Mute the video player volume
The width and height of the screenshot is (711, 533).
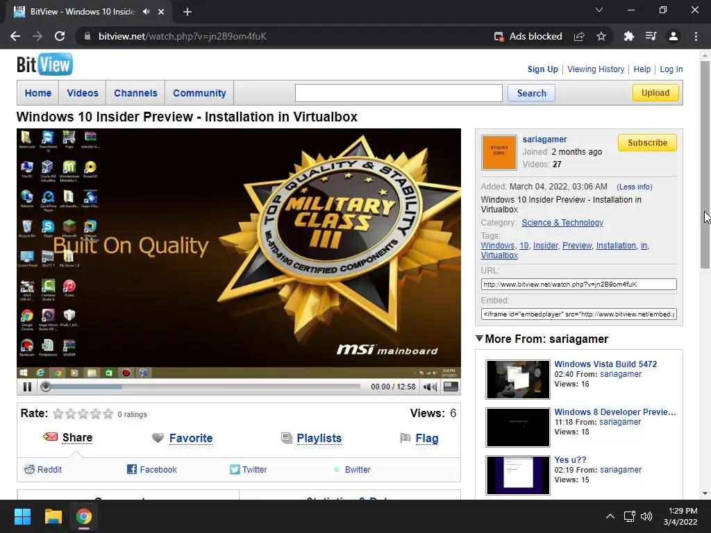(x=429, y=387)
